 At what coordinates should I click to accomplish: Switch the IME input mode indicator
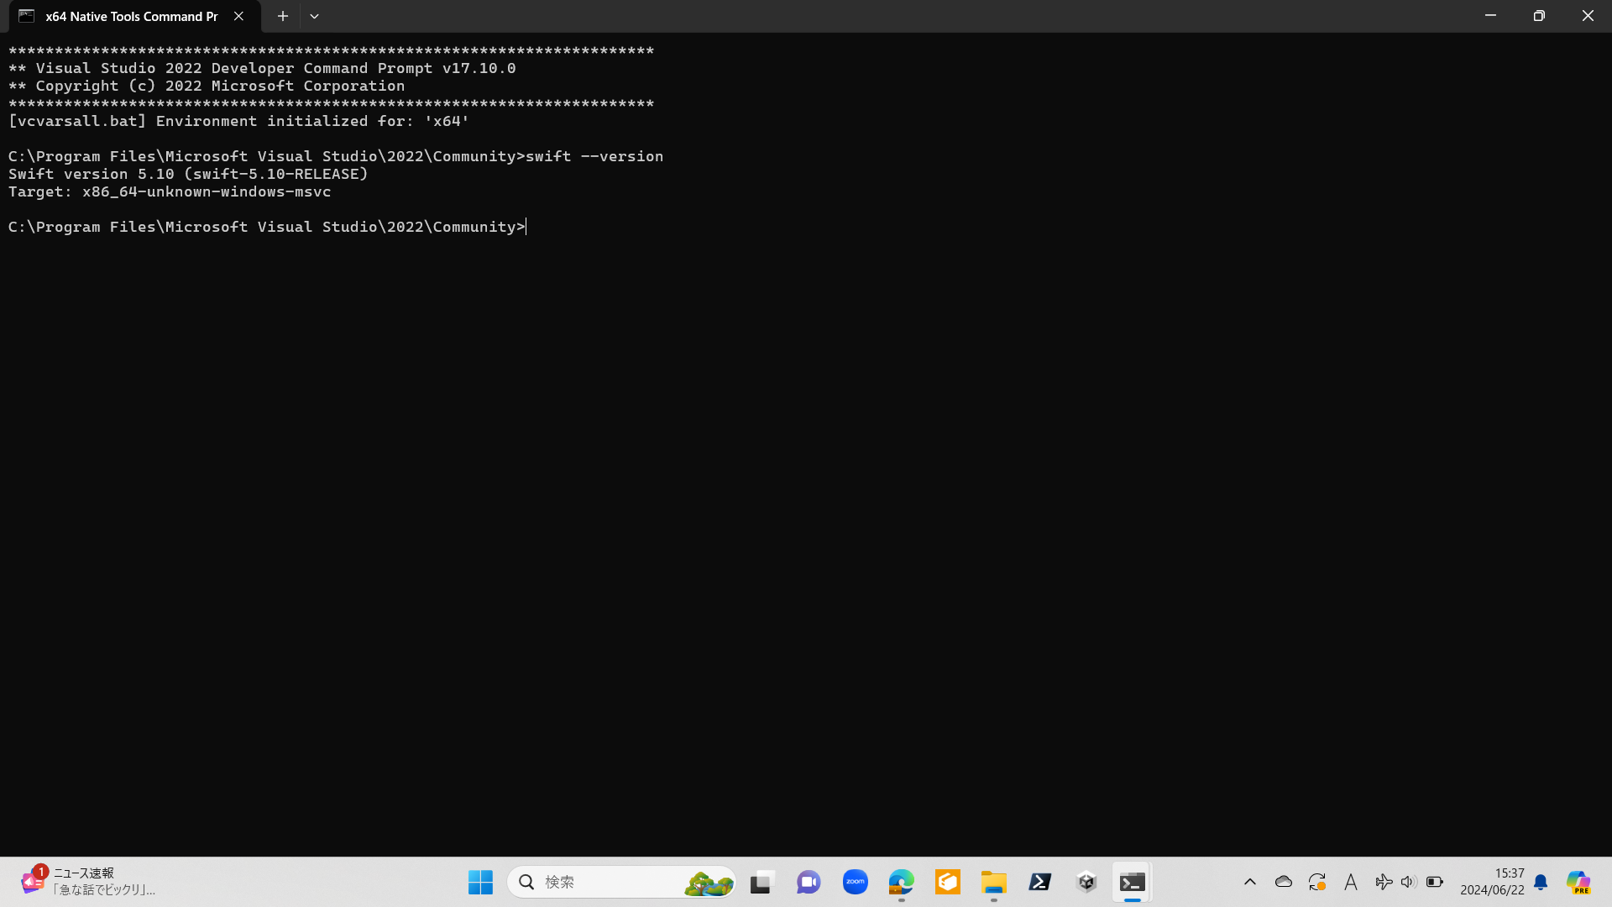(x=1351, y=882)
